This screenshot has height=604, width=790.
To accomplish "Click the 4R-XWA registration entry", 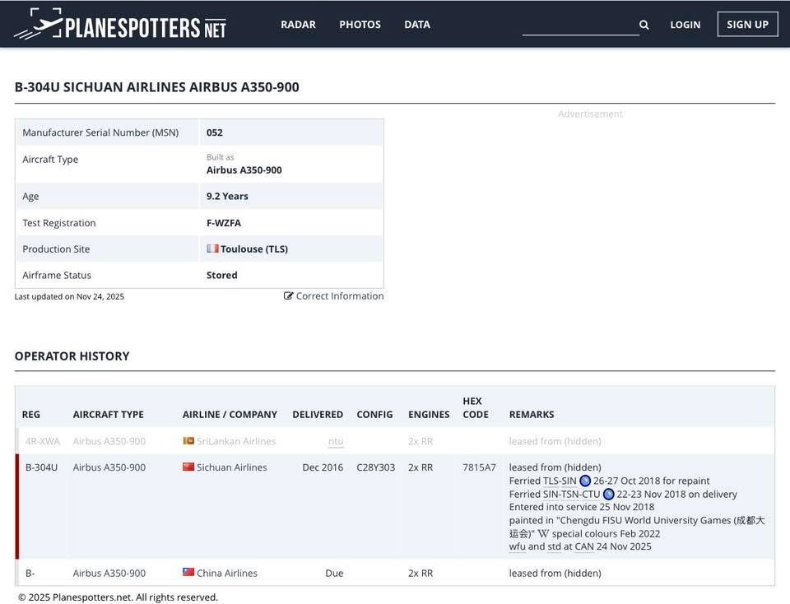I will 42,441.
